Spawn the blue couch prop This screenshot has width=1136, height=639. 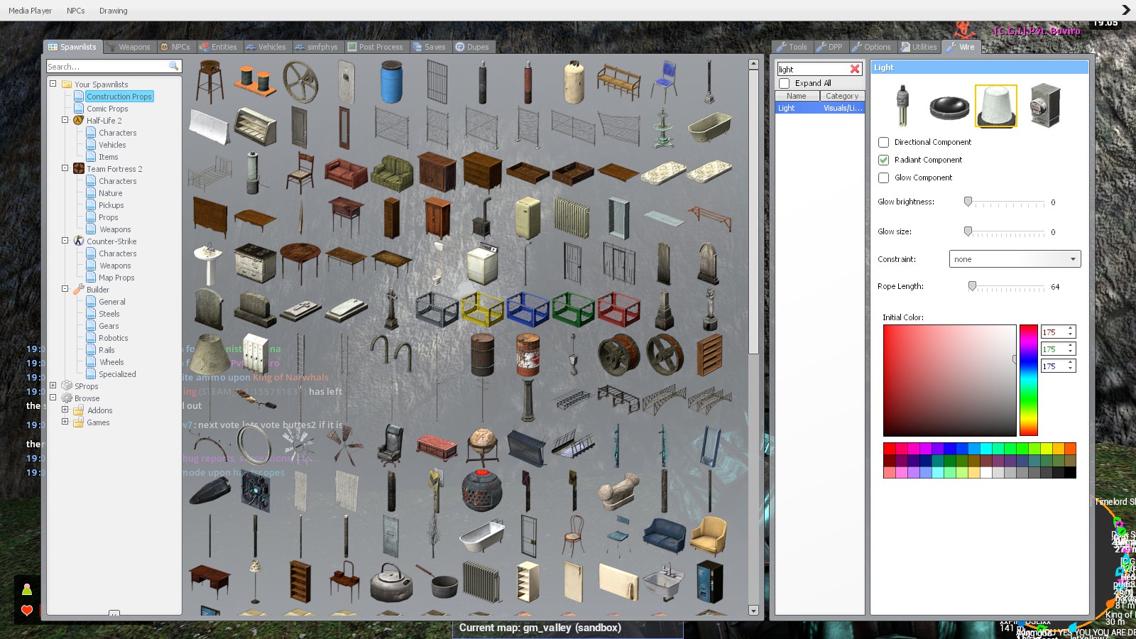(x=666, y=534)
